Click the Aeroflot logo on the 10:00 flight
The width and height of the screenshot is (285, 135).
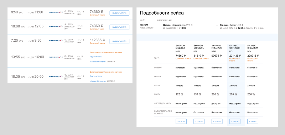[x=56, y=26]
